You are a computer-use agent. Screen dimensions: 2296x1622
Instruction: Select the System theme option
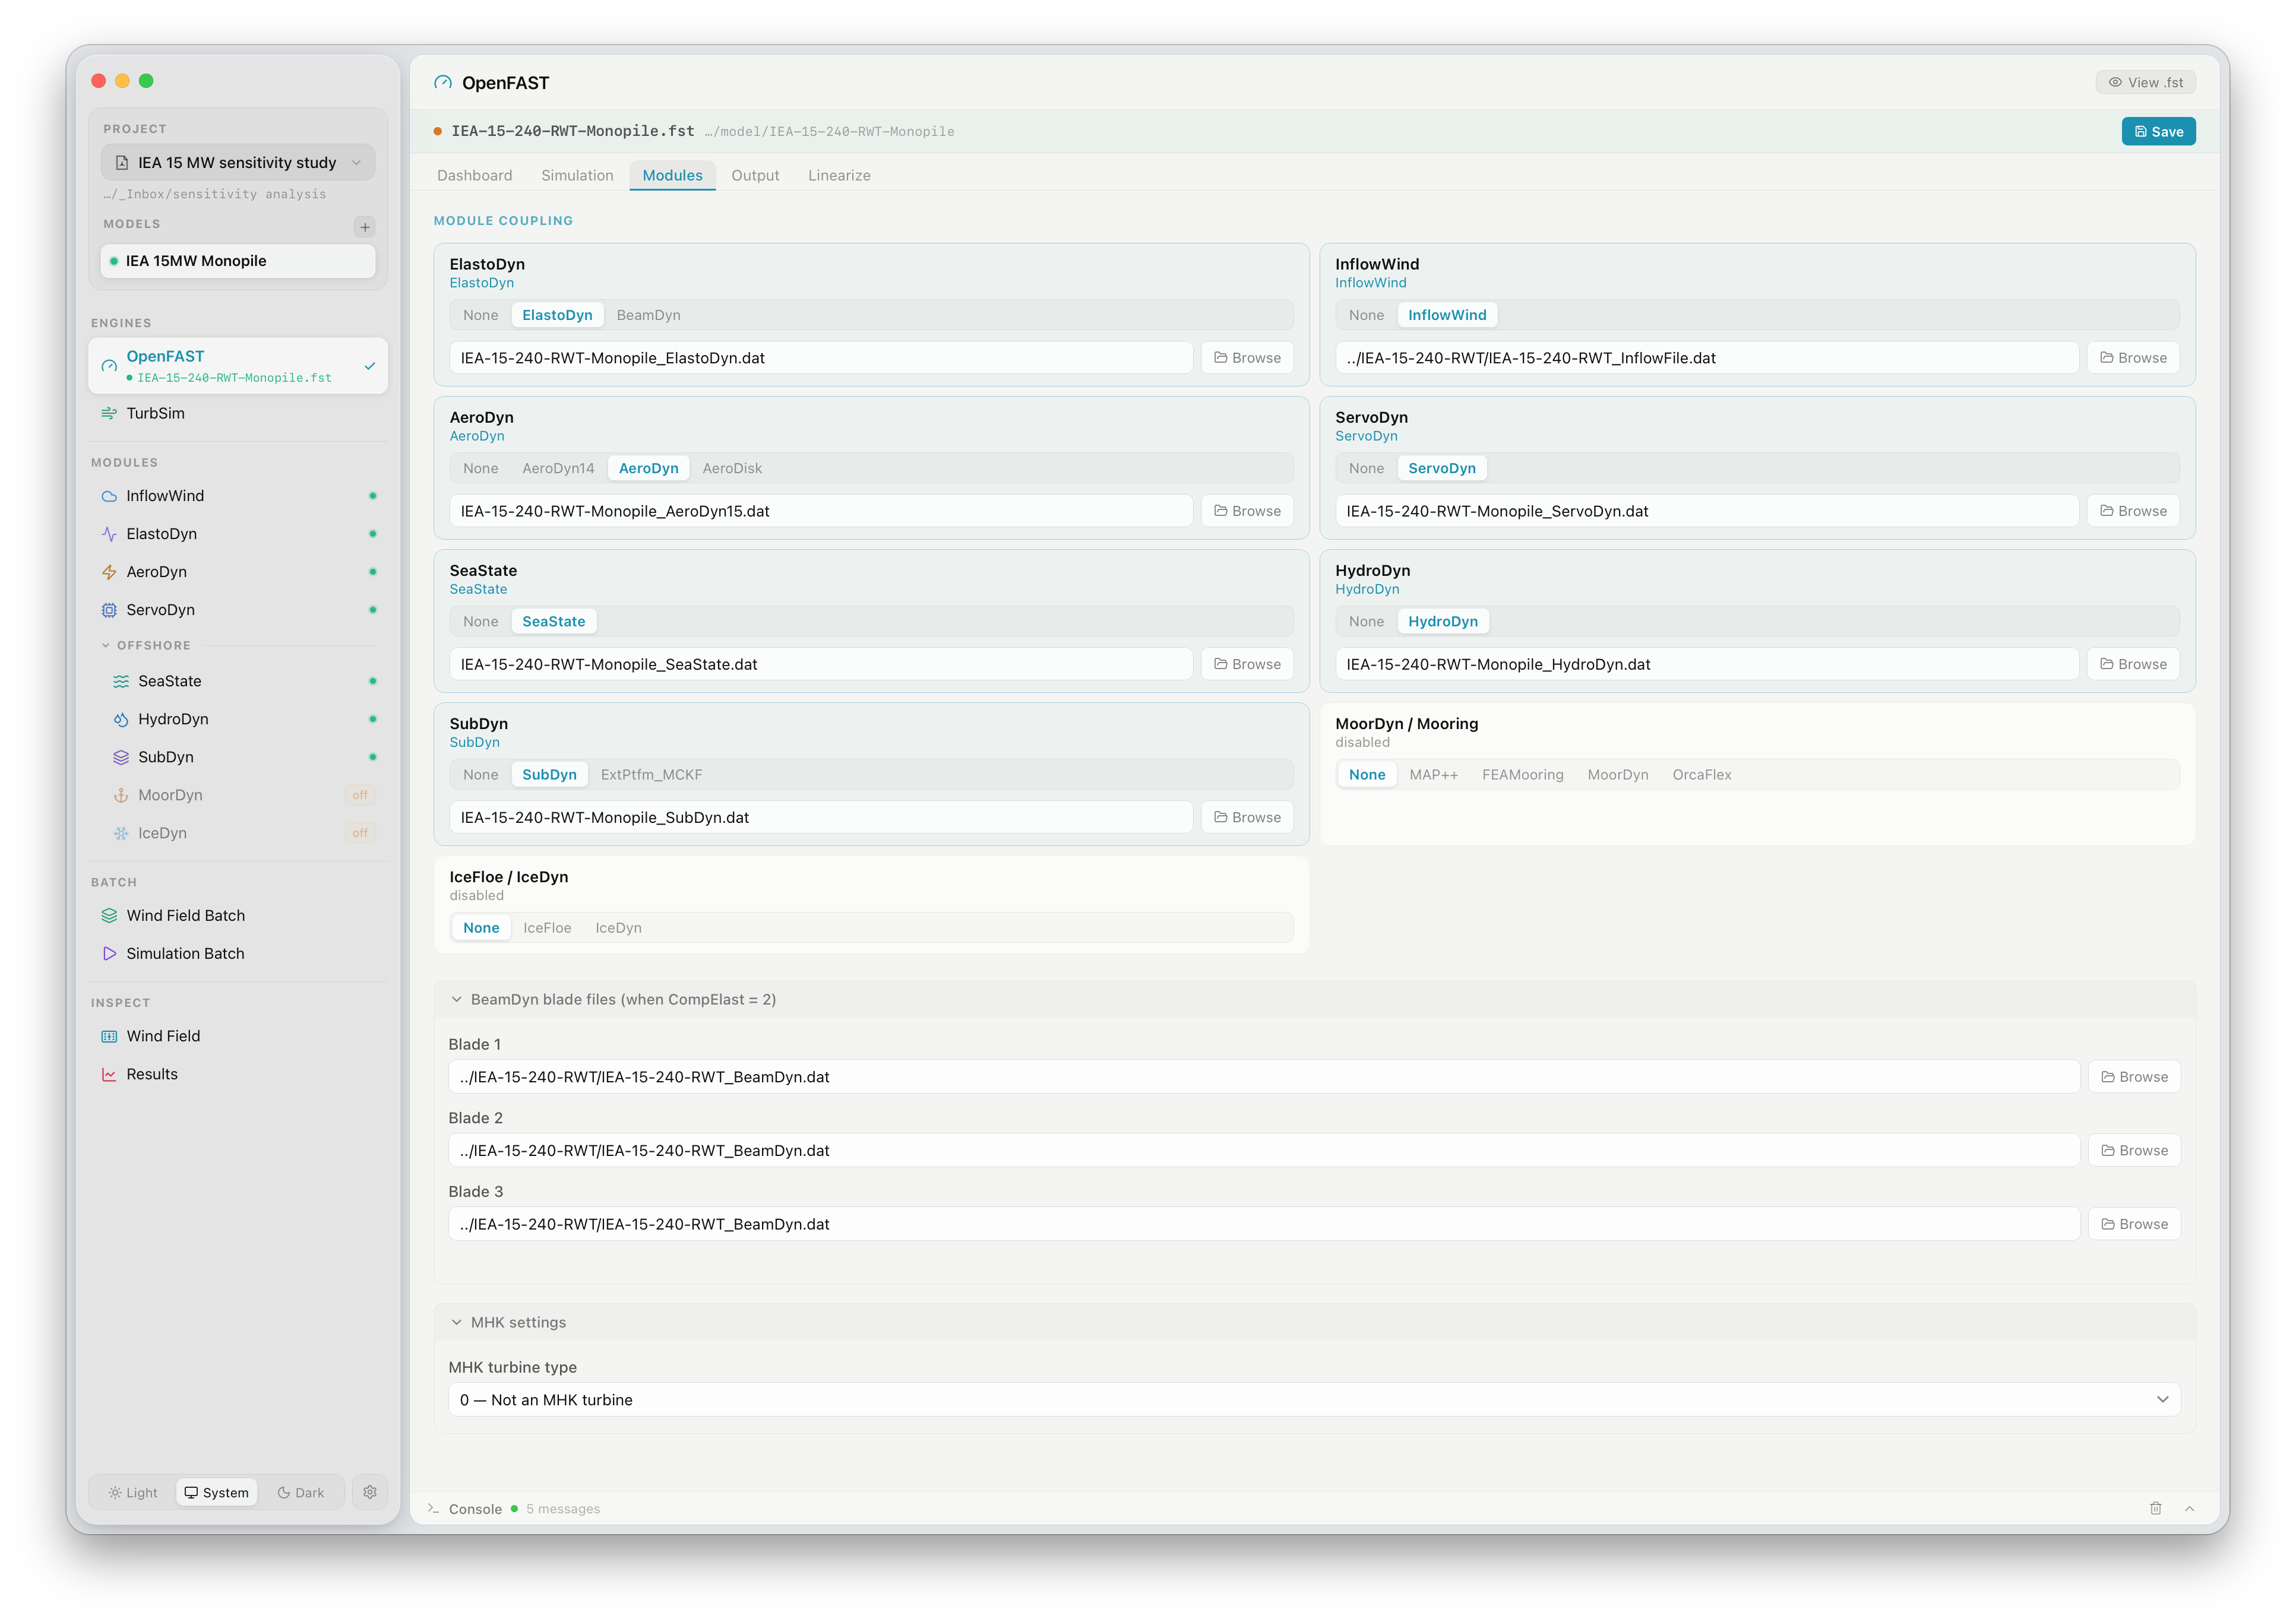[217, 1492]
